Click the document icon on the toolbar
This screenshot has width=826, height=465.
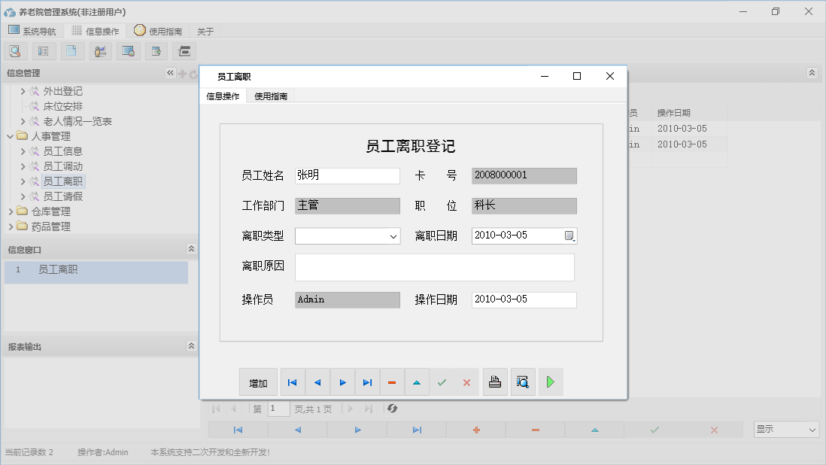71,50
